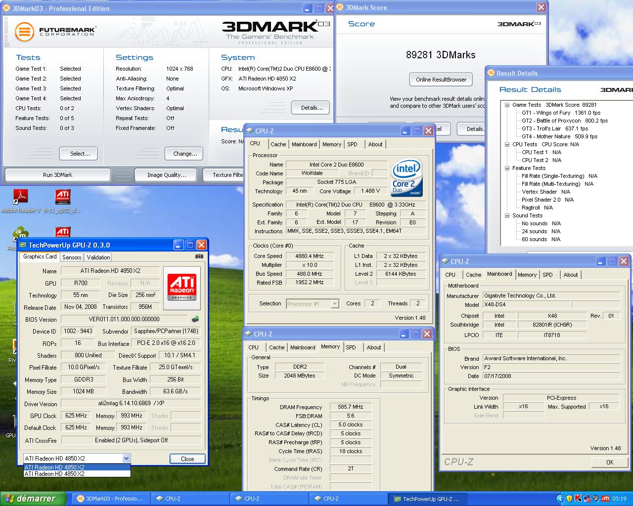This screenshot has height=506, width=633.
Task: Click the System Details... button in 3DMark03
Action: click(x=312, y=107)
